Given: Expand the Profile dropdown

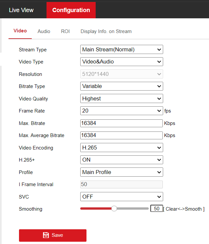Looking at the screenshot, I should 122,172.
